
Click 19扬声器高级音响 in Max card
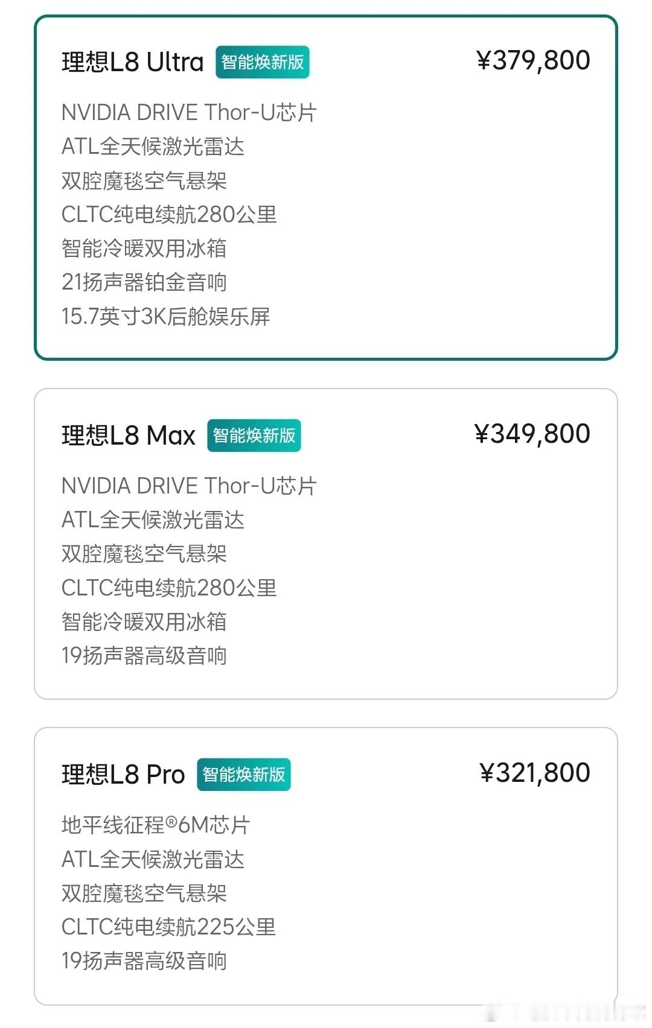[x=144, y=656]
